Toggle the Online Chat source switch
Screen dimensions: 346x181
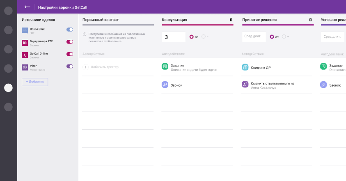[70, 30]
